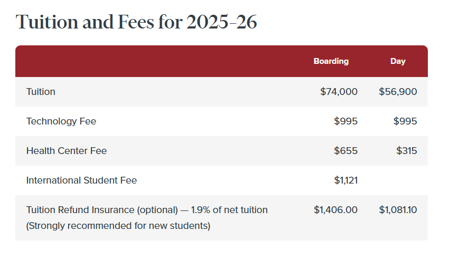Screen dimensions: 449x259
Task: Select the Technology Fee row label
Action: [x=61, y=121]
